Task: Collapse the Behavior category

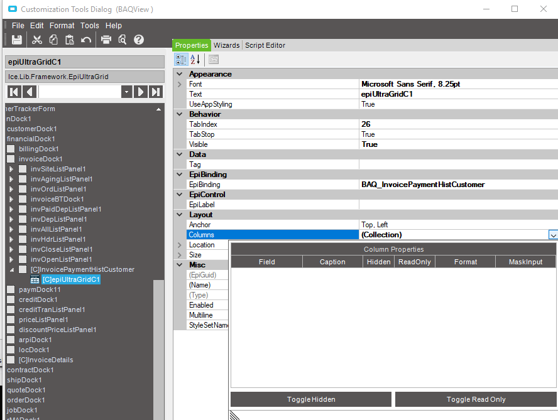Action: click(x=180, y=114)
